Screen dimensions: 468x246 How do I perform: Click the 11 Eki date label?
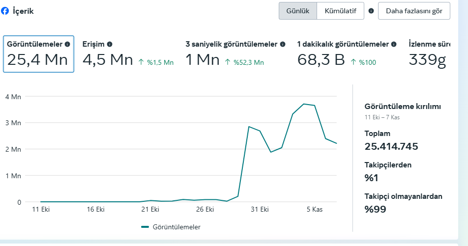click(x=41, y=209)
